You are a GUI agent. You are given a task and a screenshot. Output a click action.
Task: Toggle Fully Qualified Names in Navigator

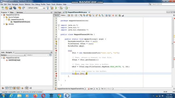click(x=22, y=88)
